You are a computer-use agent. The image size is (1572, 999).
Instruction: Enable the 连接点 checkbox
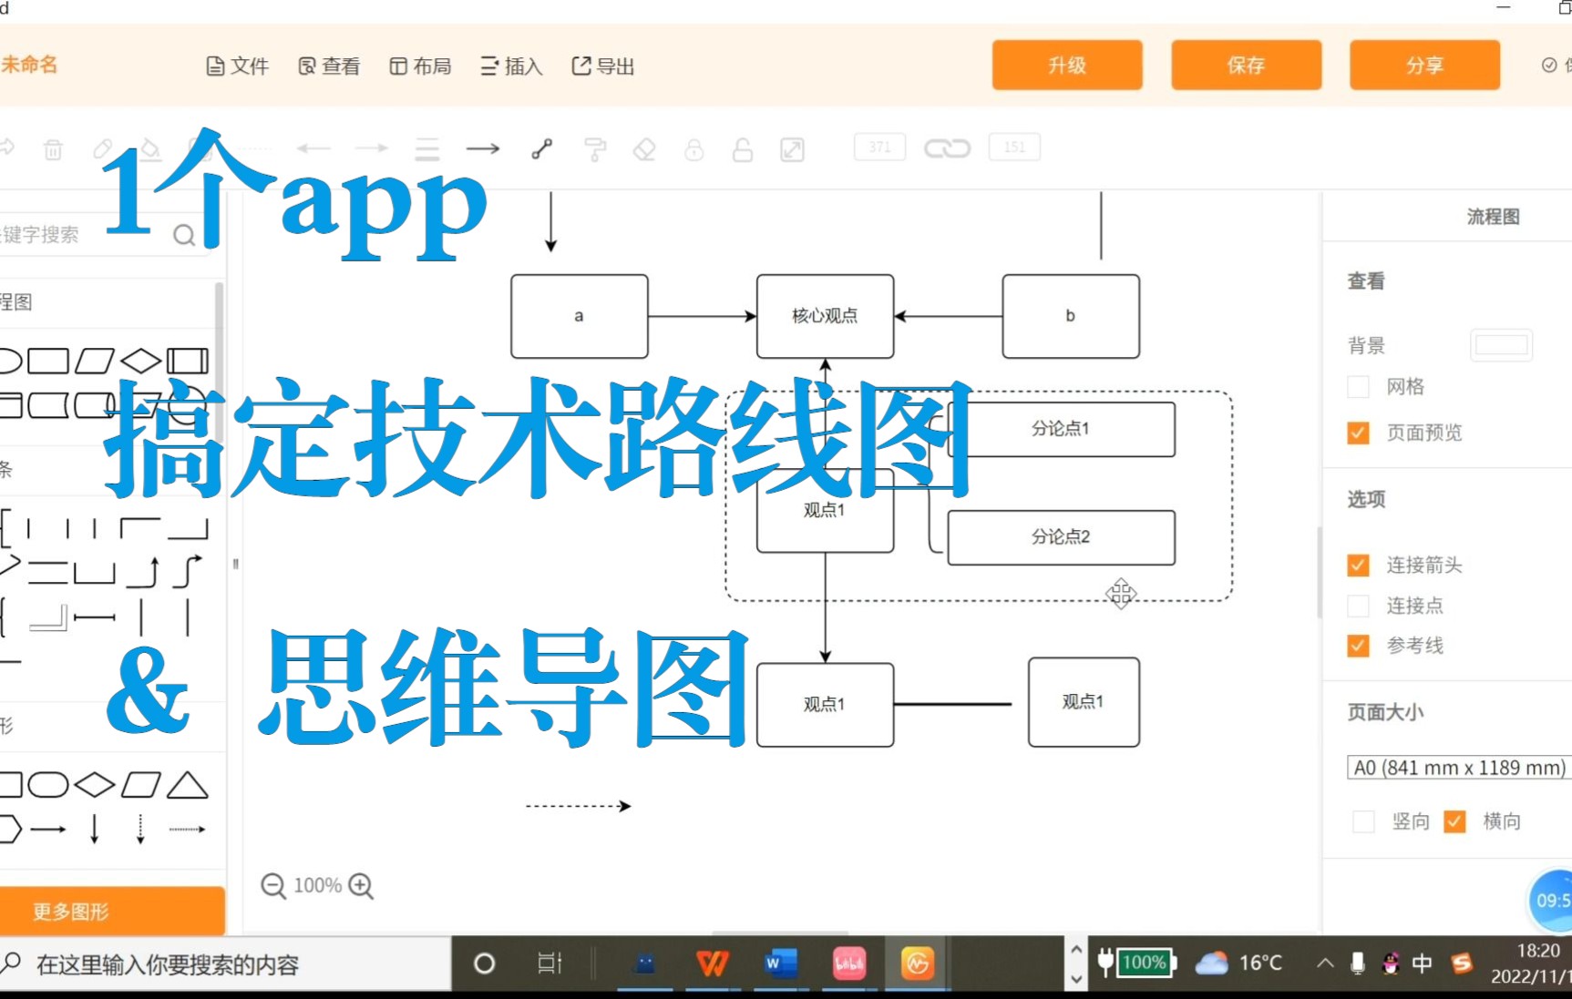point(1358,605)
